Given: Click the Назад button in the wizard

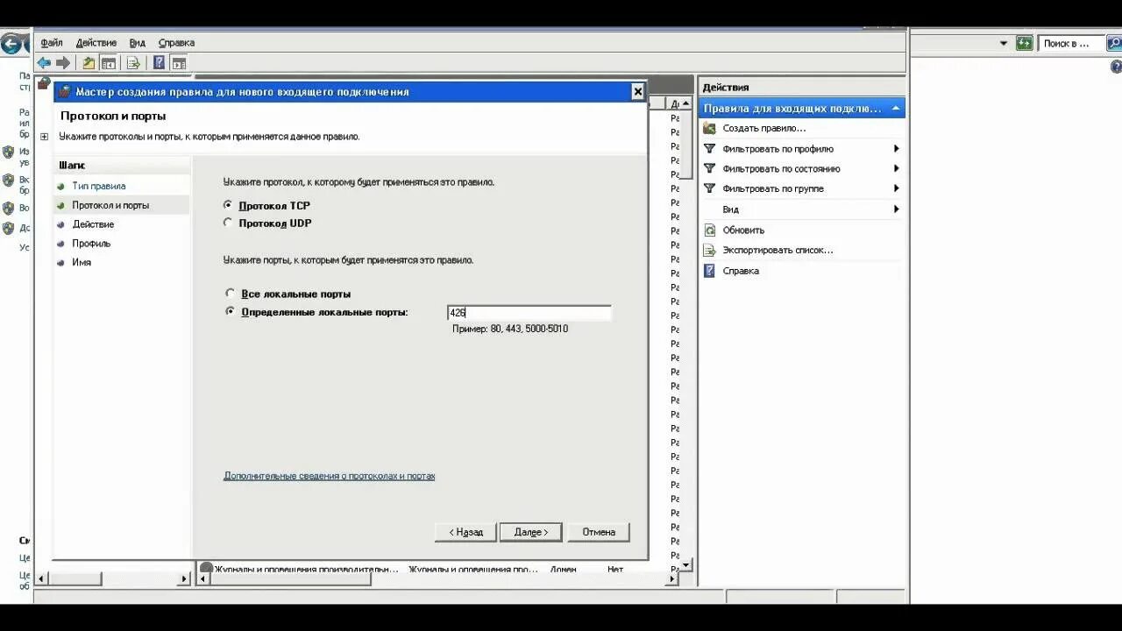Looking at the screenshot, I should 465,532.
